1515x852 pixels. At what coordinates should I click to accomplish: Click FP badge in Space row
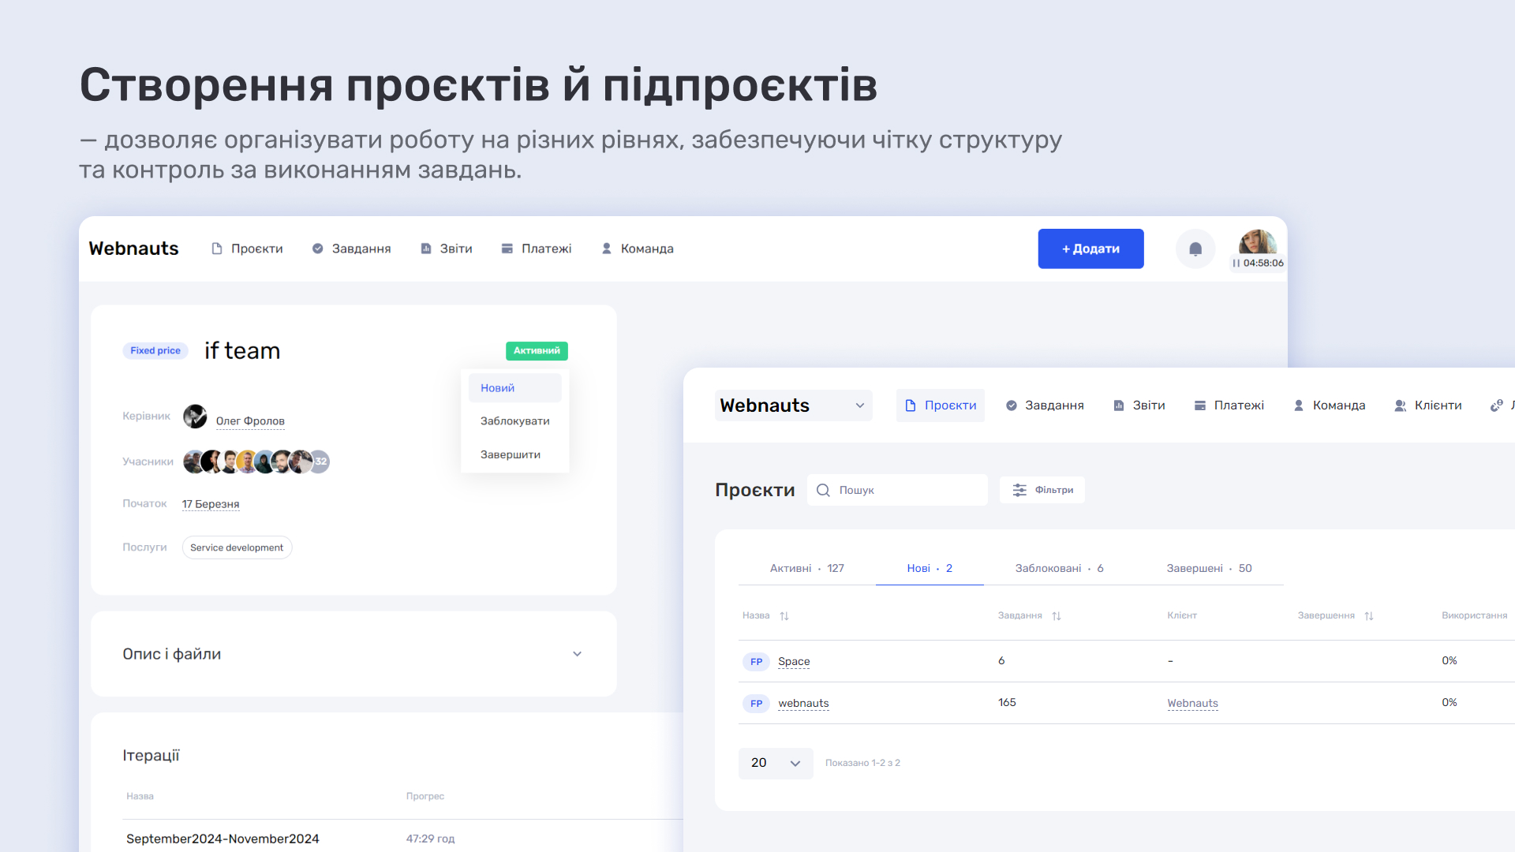[x=756, y=662]
